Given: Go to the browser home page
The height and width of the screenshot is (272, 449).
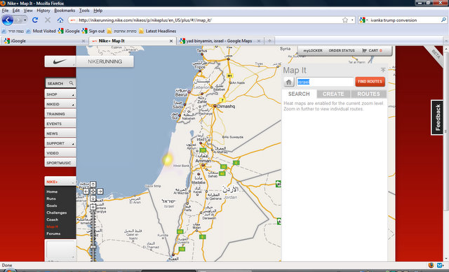Looking at the screenshot, I should click(x=60, y=20).
